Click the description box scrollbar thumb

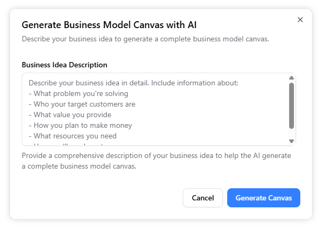point(291,105)
